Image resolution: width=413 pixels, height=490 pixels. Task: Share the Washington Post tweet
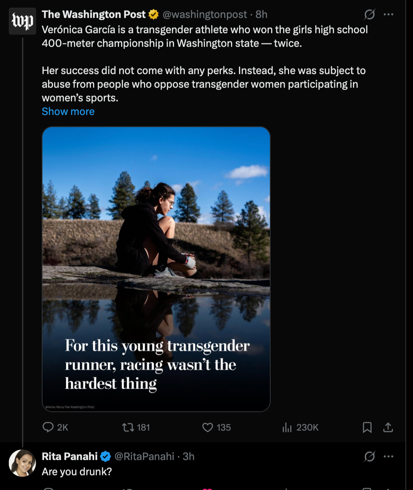point(388,427)
